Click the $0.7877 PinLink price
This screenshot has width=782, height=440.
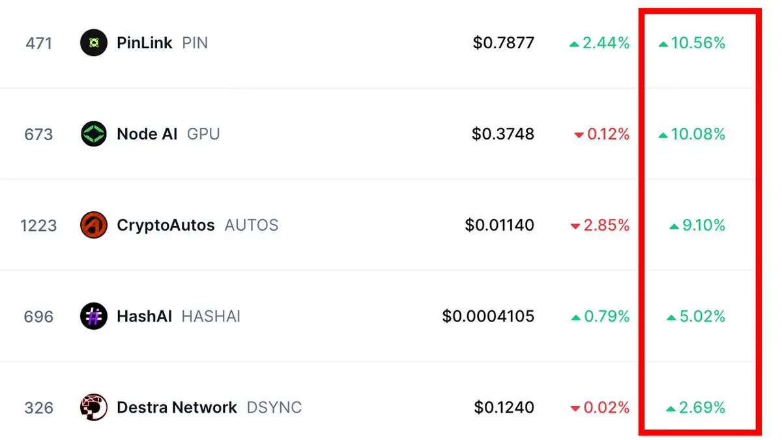[504, 43]
